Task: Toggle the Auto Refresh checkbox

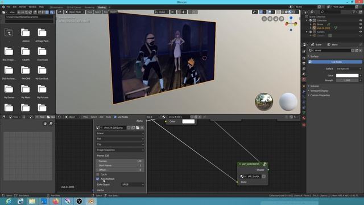Action: click(98, 179)
